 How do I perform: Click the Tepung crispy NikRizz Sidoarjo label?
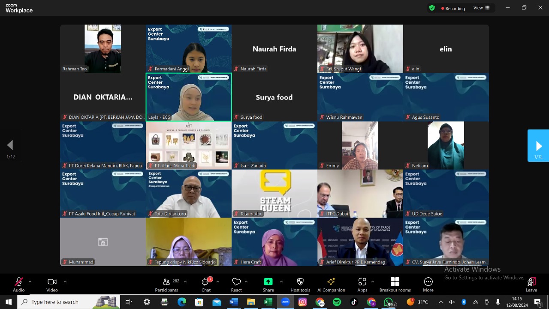coord(185,262)
